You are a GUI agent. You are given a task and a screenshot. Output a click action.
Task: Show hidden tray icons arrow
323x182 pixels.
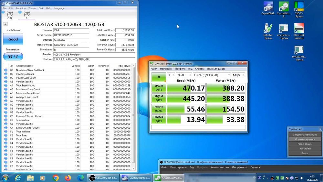coord(267,178)
